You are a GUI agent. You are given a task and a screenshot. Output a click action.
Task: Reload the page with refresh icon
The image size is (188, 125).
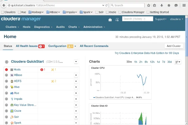click(x=106, y=5)
